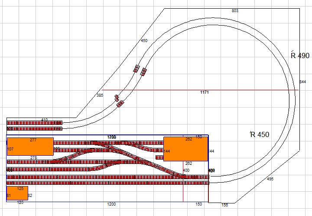Click the R 450 radius label
Screen dimensions: 312x216
click(x=260, y=134)
